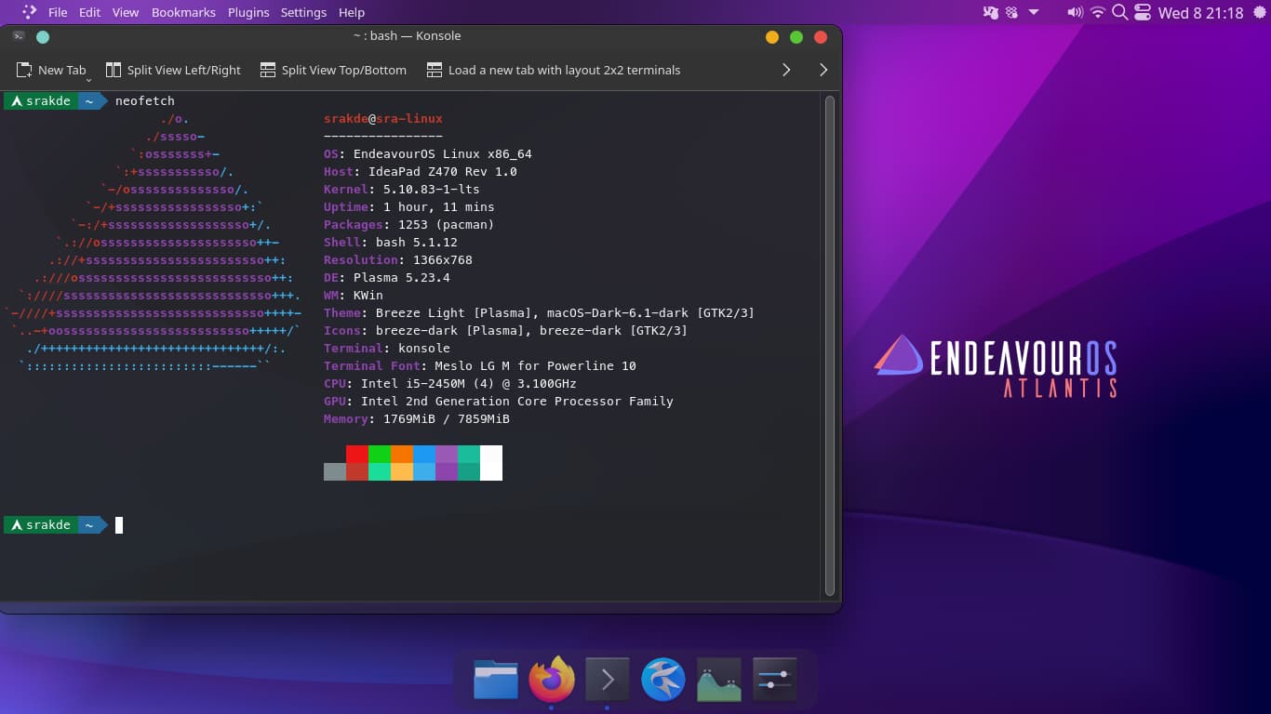Click Split View Left/Right
This screenshot has width=1271, height=714.
pos(173,70)
